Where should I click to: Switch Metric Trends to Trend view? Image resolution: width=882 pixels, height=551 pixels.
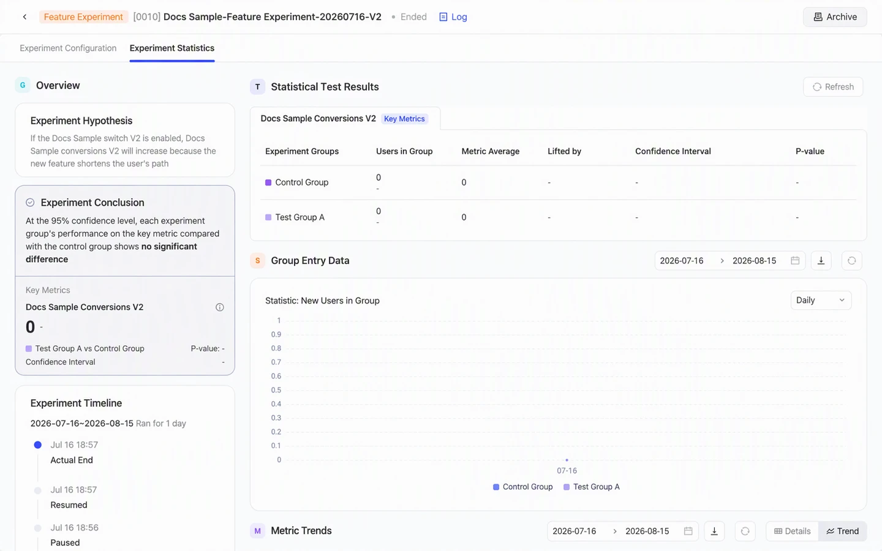coord(843,531)
